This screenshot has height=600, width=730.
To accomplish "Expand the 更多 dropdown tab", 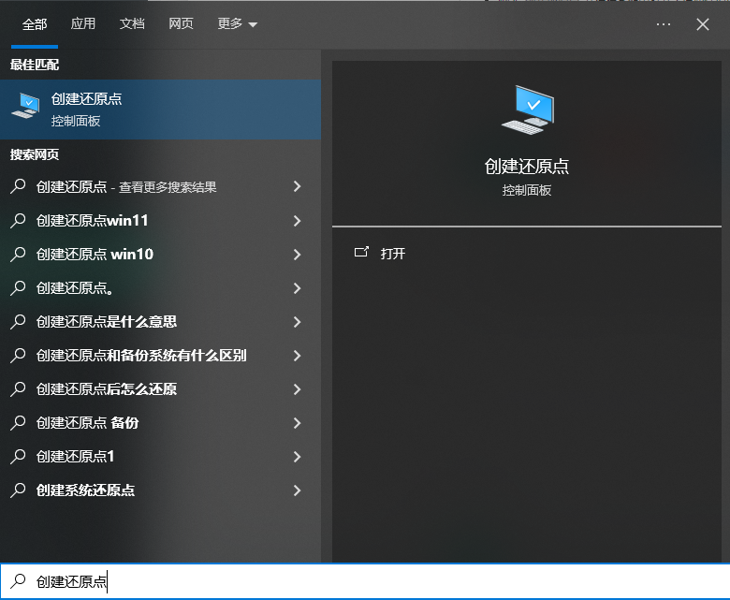I will point(237,24).
